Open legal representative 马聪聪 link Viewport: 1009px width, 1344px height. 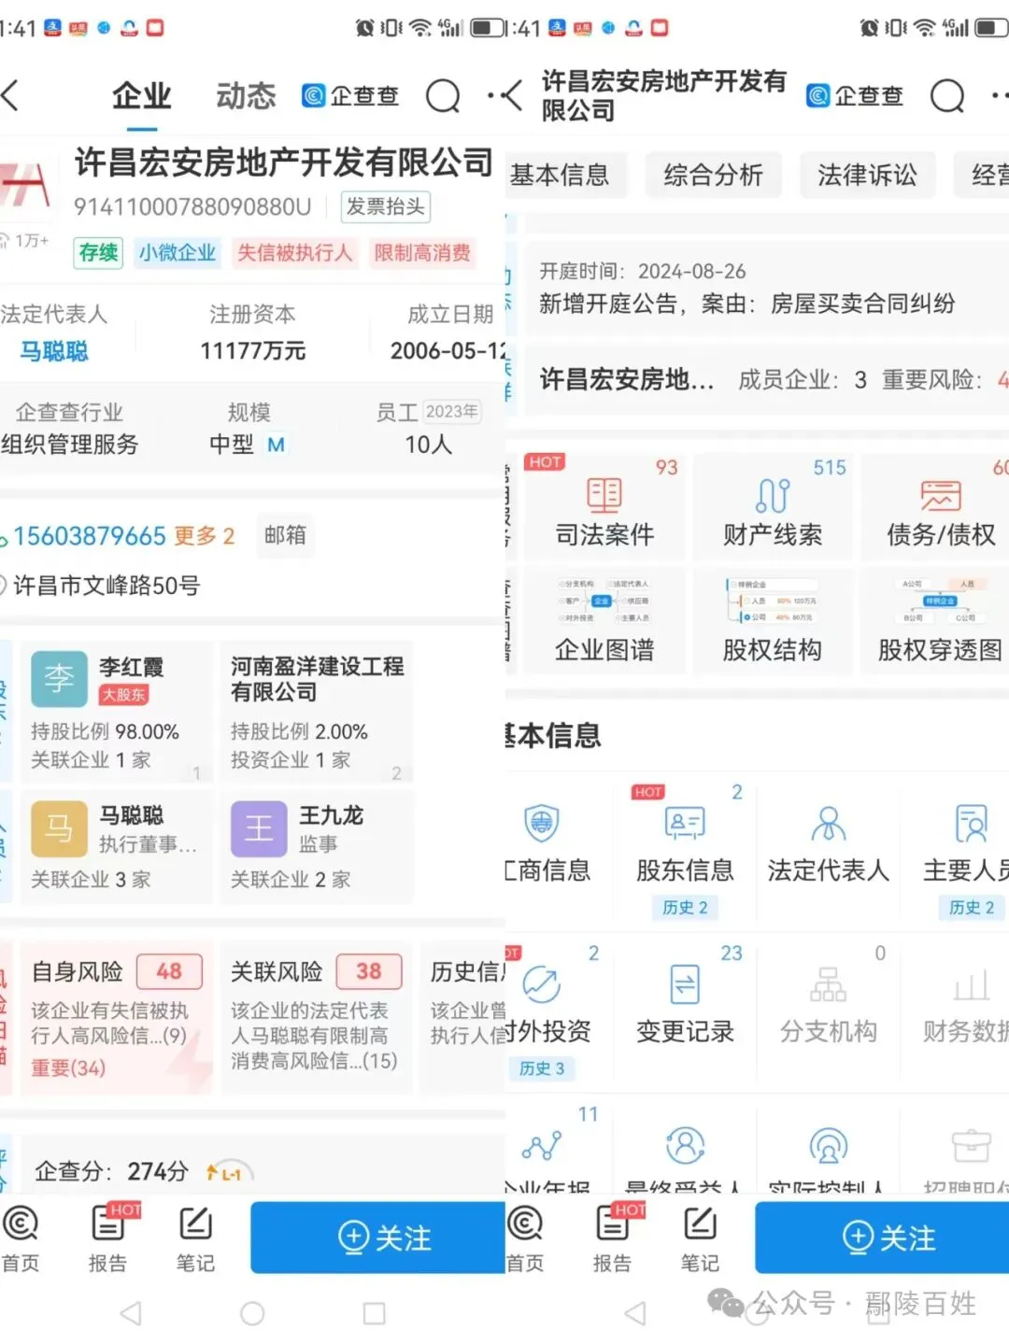(x=54, y=351)
